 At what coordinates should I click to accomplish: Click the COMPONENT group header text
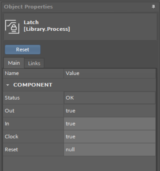coord(33,85)
